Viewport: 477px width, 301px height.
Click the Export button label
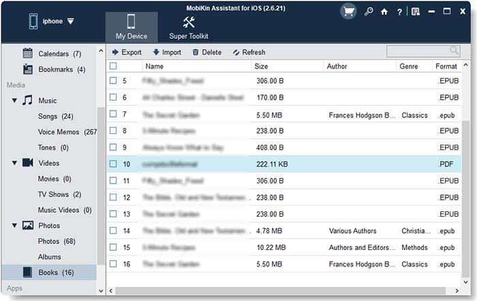tap(132, 52)
